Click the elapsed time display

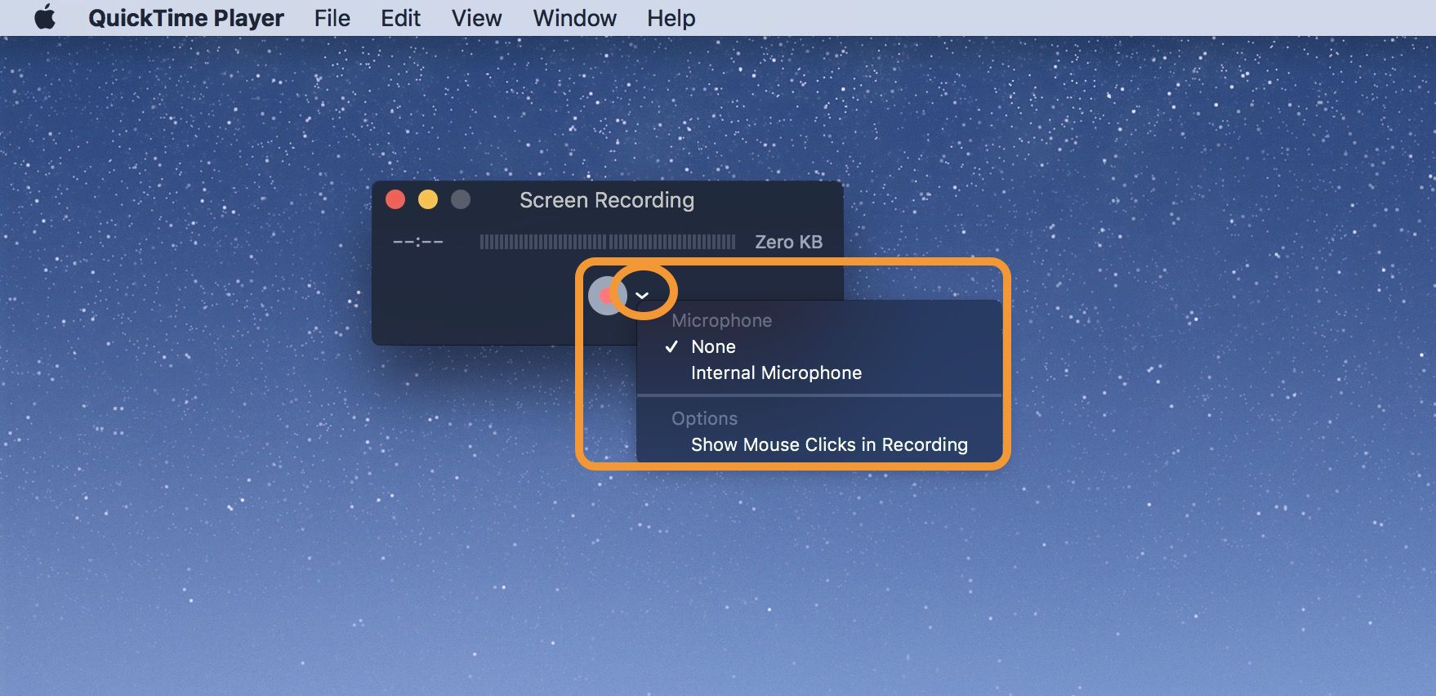click(x=418, y=242)
